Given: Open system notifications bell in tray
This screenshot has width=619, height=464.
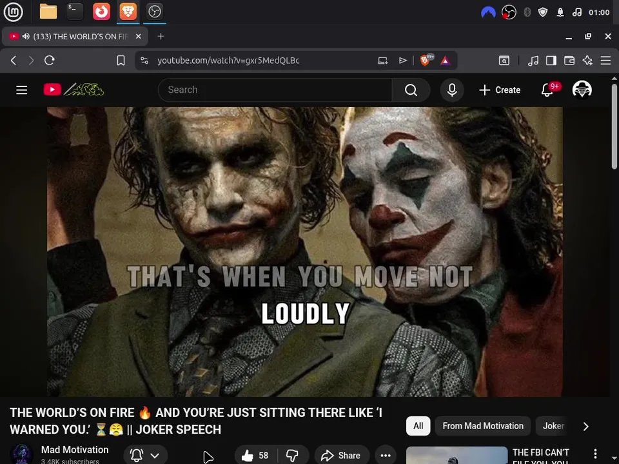Looking at the screenshot, I should pyautogui.click(x=560, y=12).
